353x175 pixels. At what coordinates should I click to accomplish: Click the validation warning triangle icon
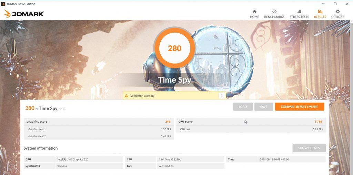pos(127,96)
